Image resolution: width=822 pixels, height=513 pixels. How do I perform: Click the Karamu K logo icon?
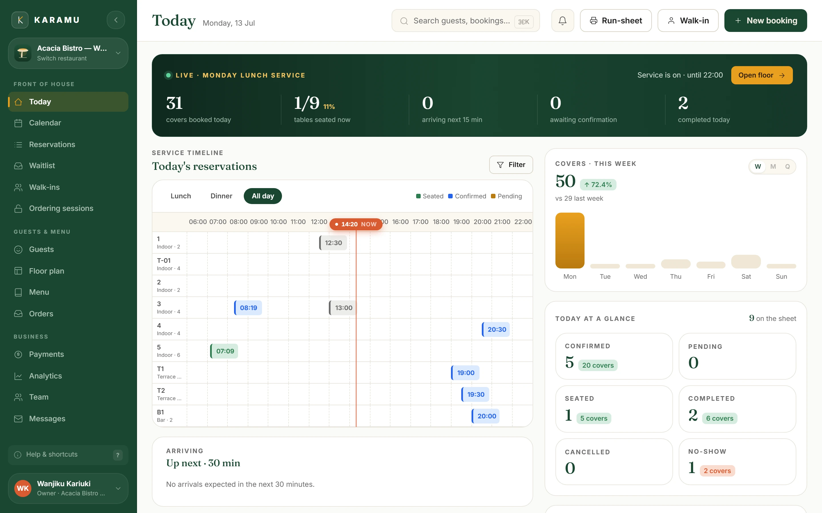coord(20,20)
